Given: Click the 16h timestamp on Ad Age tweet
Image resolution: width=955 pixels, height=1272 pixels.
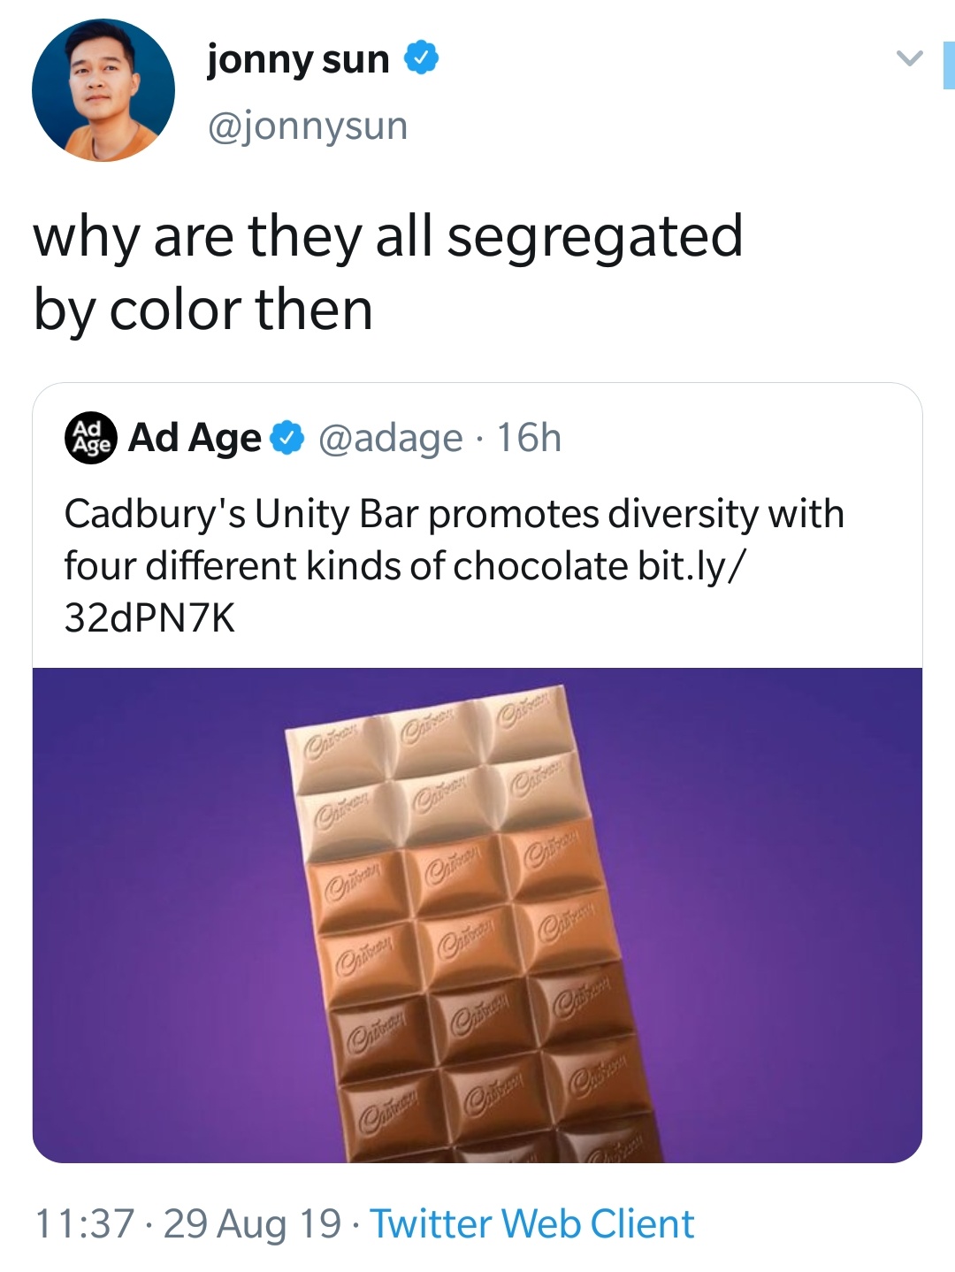Looking at the screenshot, I should [528, 435].
